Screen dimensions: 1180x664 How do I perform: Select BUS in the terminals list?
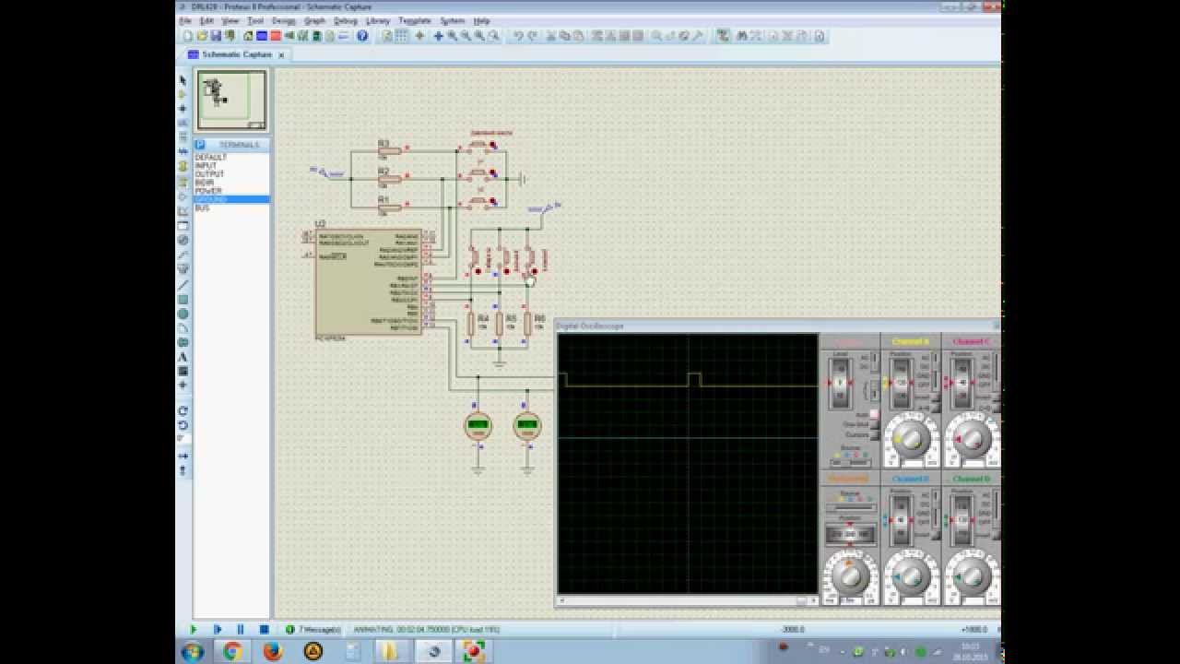tap(231, 207)
